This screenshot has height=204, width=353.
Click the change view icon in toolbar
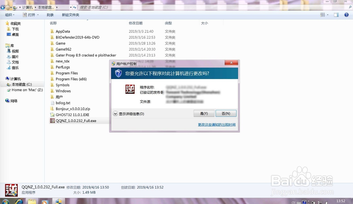(323, 15)
